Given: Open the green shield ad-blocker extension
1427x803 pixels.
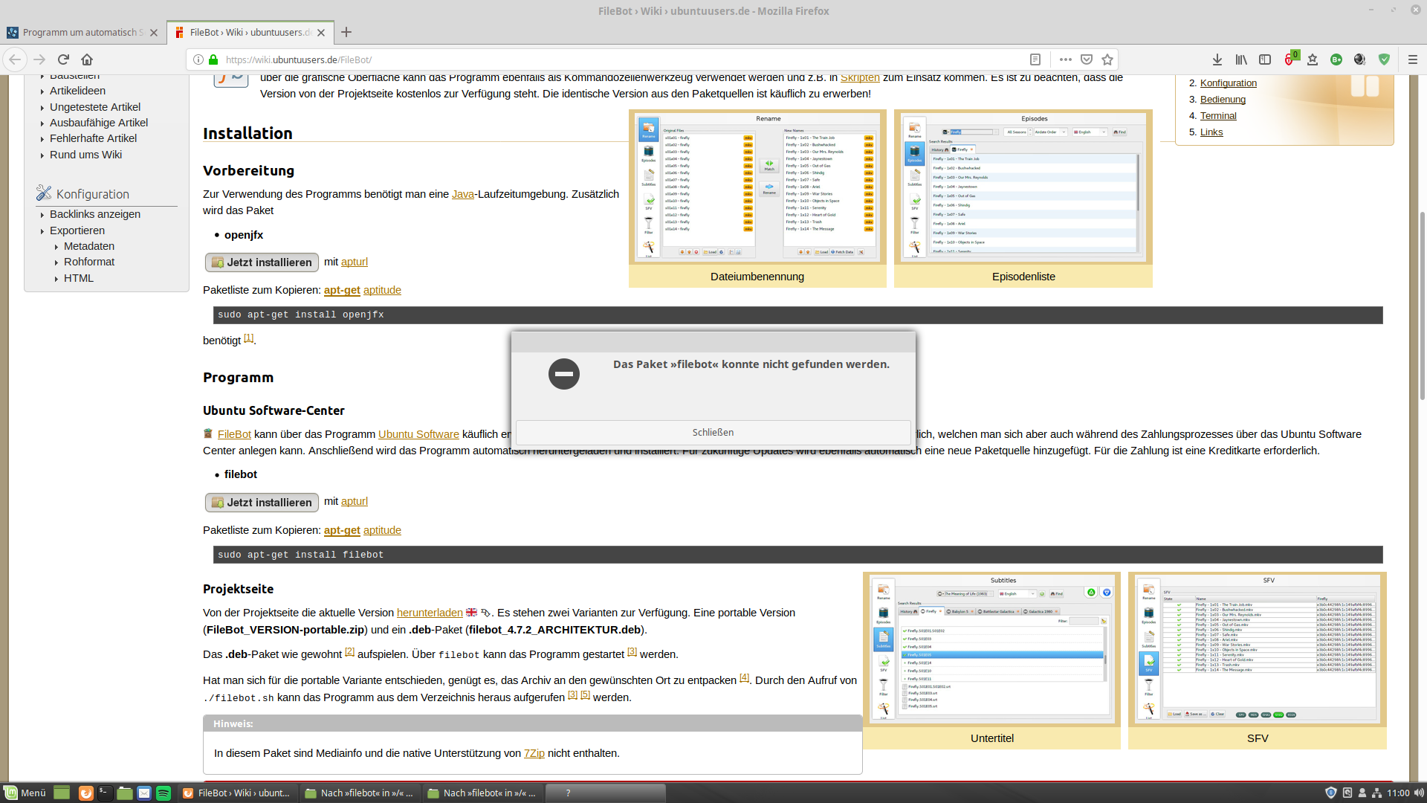Looking at the screenshot, I should tap(1384, 59).
